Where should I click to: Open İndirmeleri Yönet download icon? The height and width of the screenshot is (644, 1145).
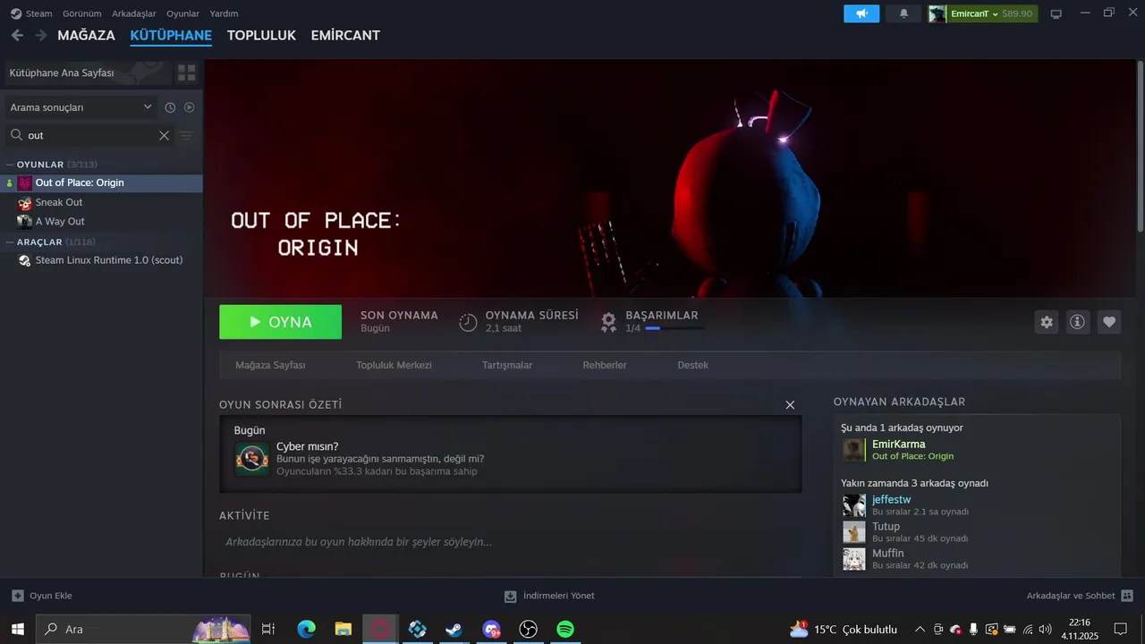(x=510, y=596)
